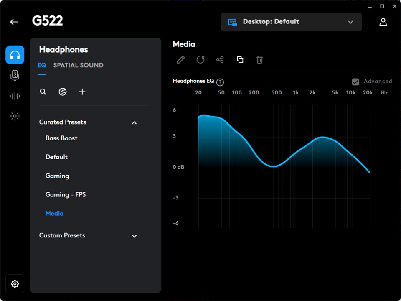Collapse the Curated Presets section

pyautogui.click(x=134, y=122)
